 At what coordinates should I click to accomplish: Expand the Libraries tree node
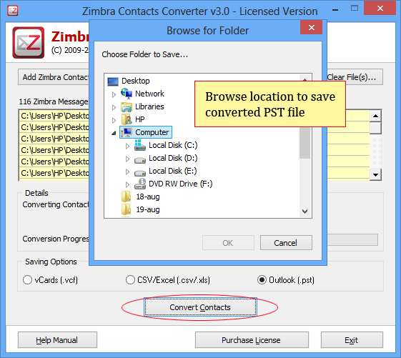[114, 107]
